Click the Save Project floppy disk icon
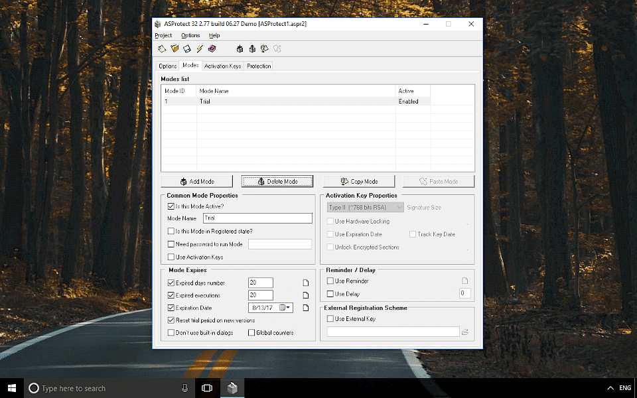Screen dimensions: 637x398 [x=187, y=48]
